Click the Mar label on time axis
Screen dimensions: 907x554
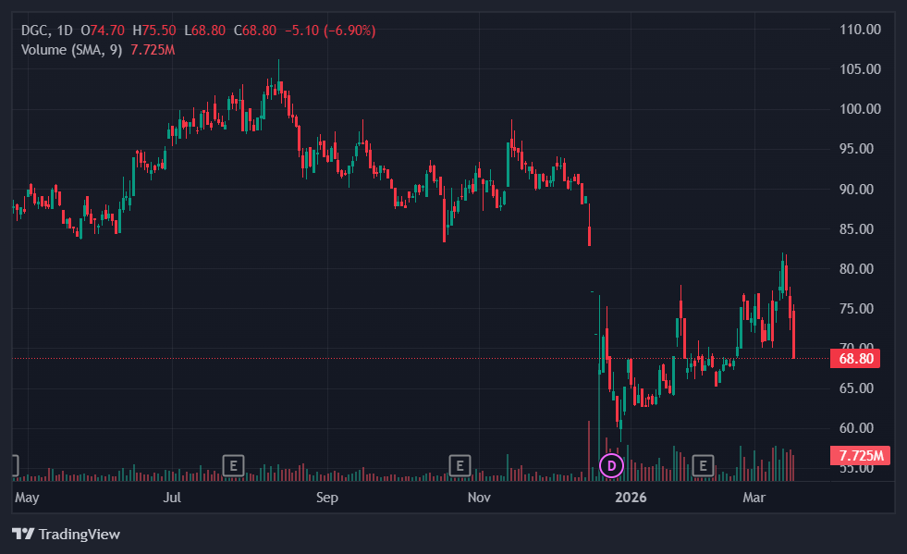(x=755, y=498)
